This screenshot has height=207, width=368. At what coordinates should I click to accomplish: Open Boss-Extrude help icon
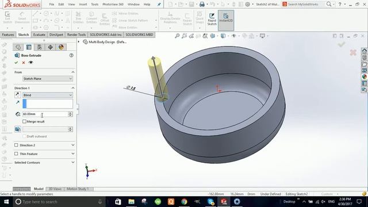tap(71, 55)
